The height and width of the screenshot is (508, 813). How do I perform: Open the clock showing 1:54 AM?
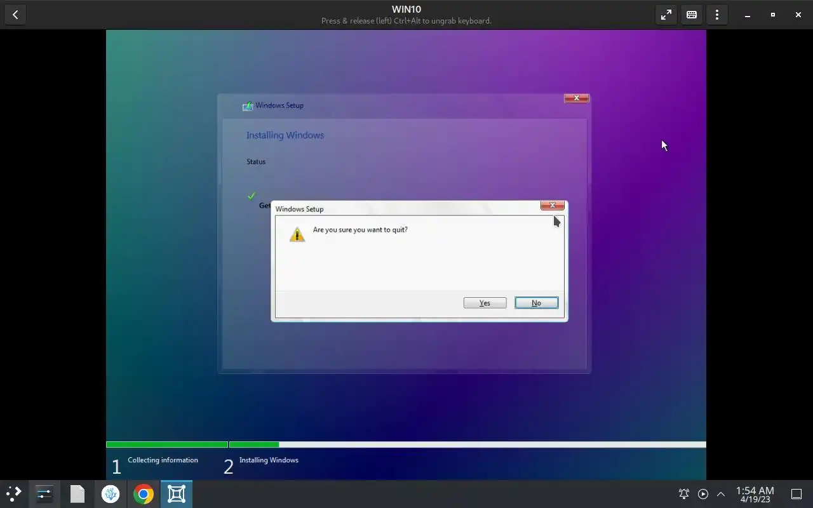755,494
